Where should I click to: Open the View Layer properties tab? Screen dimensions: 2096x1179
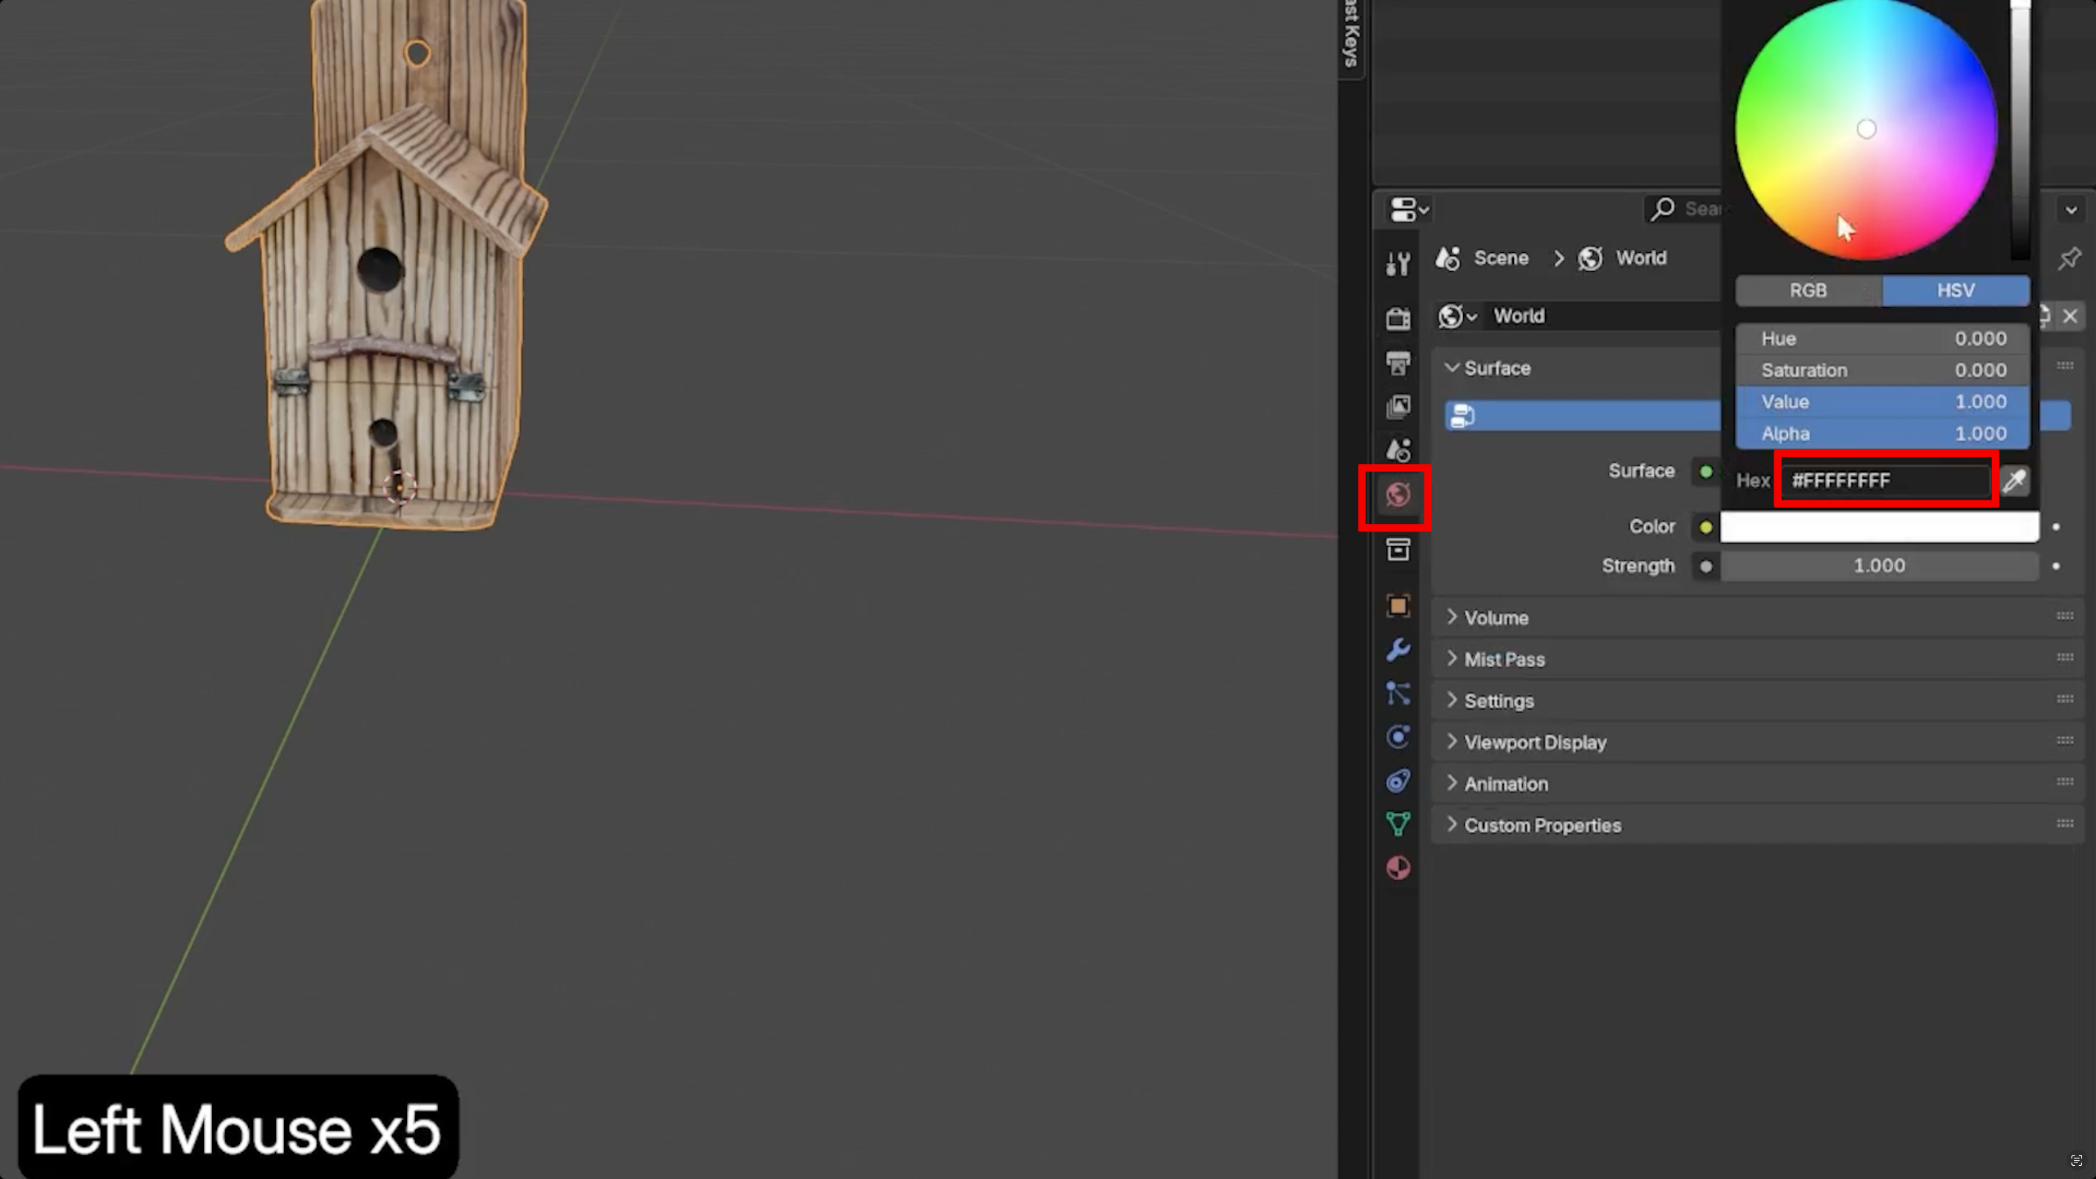(x=1398, y=405)
